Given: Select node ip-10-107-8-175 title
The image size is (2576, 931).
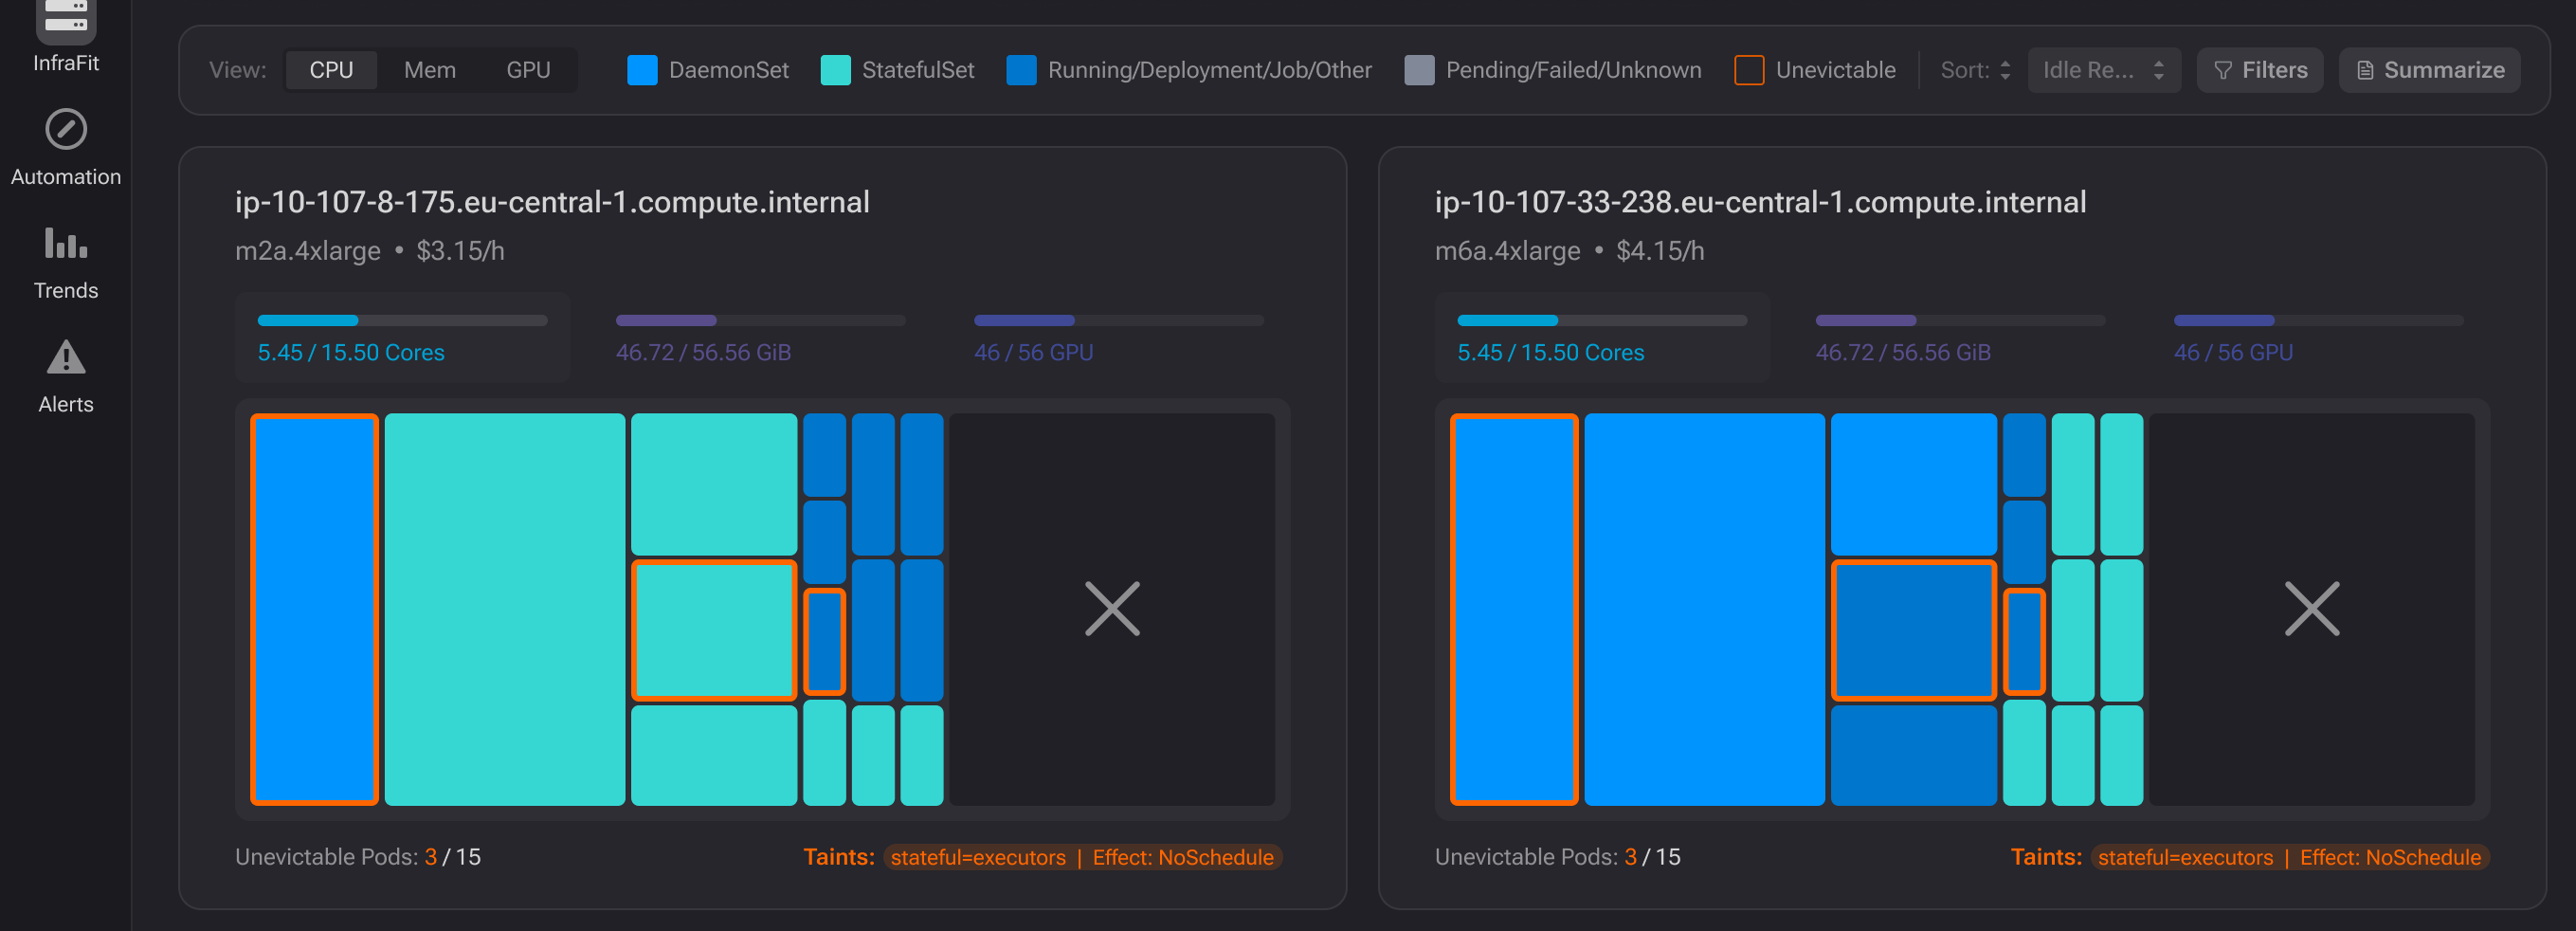Looking at the screenshot, I should 552,202.
